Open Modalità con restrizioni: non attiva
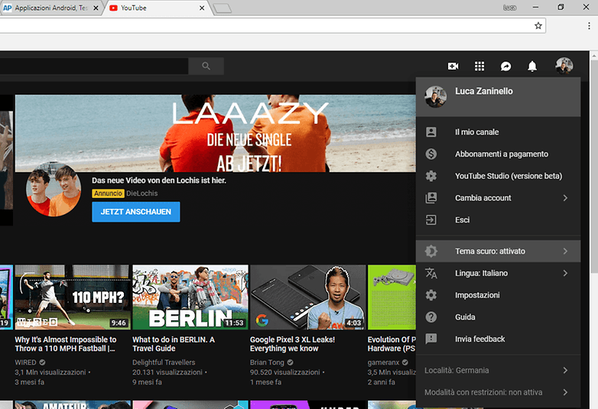This screenshot has height=409, width=598. click(x=498, y=392)
